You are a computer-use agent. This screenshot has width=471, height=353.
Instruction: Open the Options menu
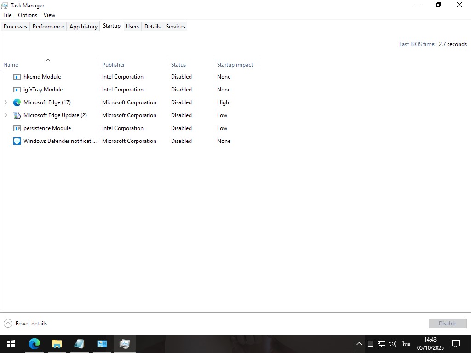click(x=28, y=15)
